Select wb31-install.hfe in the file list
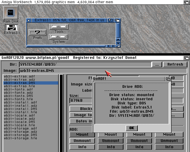This screenshot has width=190, height=152. (31, 112)
